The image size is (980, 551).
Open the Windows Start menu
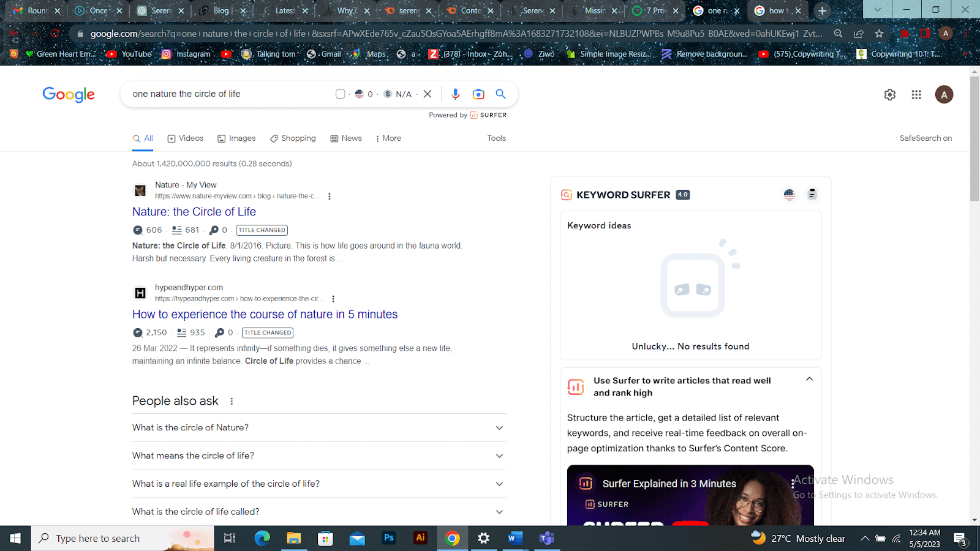click(15, 538)
